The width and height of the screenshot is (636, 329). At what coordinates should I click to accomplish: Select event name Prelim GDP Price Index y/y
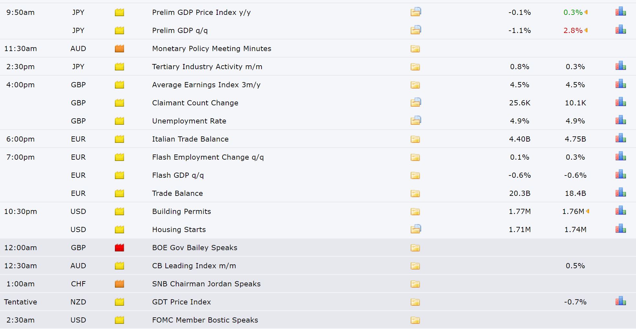(x=201, y=13)
